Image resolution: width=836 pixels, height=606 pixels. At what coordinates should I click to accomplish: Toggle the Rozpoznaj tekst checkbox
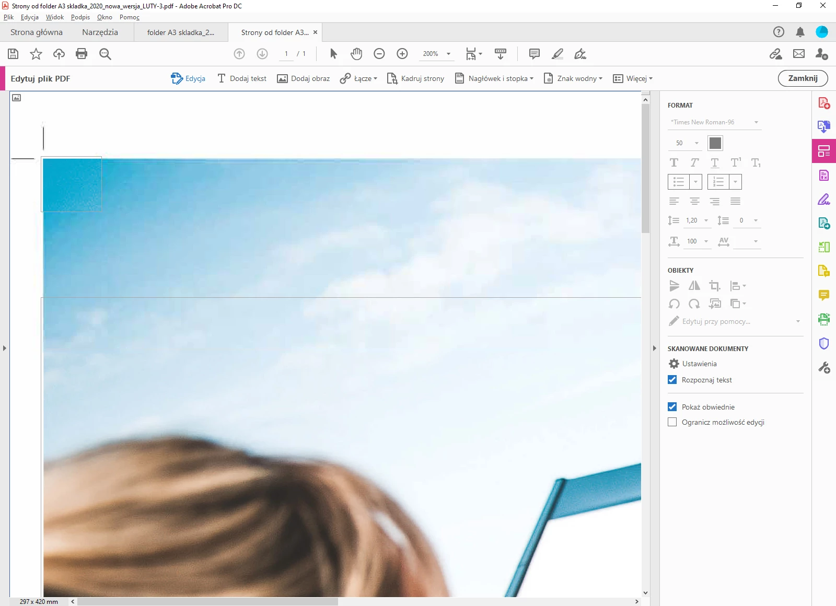(x=672, y=380)
